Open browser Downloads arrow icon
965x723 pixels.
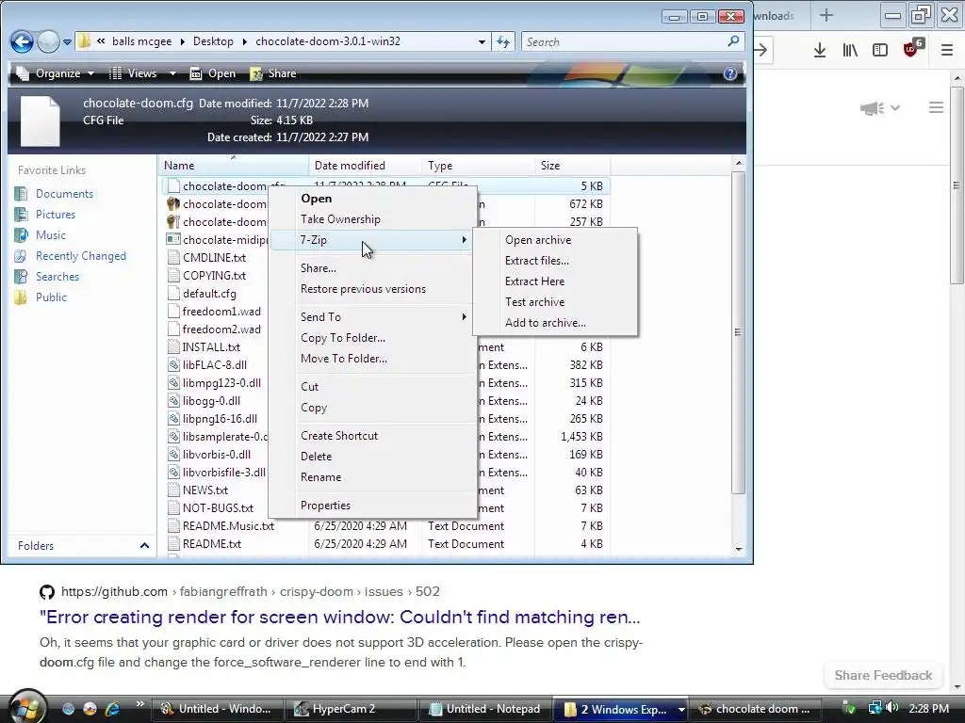[x=819, y=51]
